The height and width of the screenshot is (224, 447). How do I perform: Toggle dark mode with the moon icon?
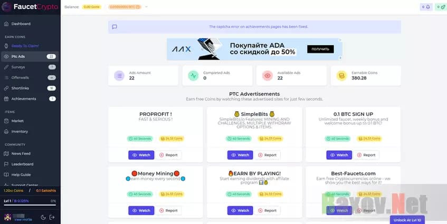click(42, 217)
